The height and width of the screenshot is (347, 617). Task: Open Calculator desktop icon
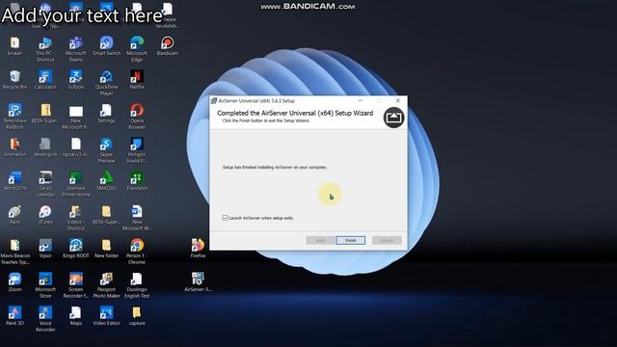point(45,80)
